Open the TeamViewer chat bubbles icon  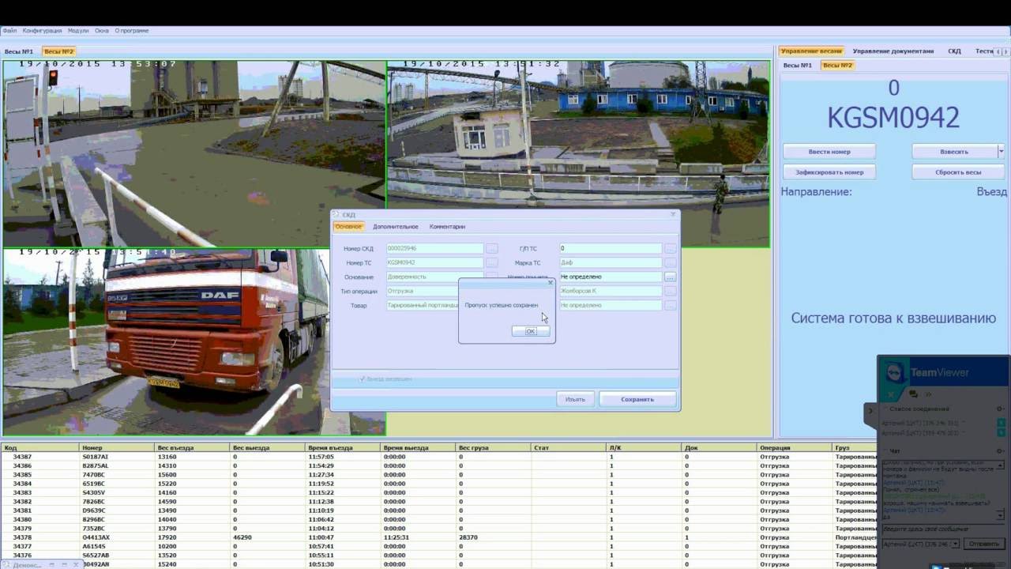tap(912, 394)
